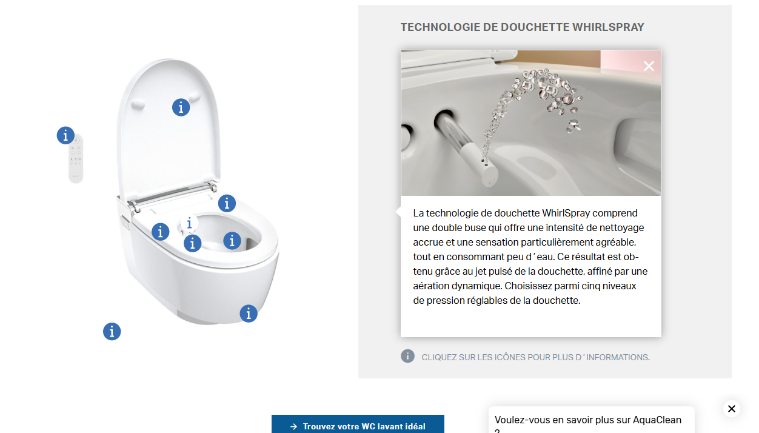Open the 'Voulez-vous en savoir plus sur AquaClean' chat bubble
Image resolution: width=759 pixels, height=433 pixels.
(x=592, y=420)
